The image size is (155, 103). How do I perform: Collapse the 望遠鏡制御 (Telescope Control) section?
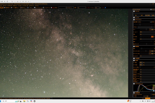(x=134, y=93)
